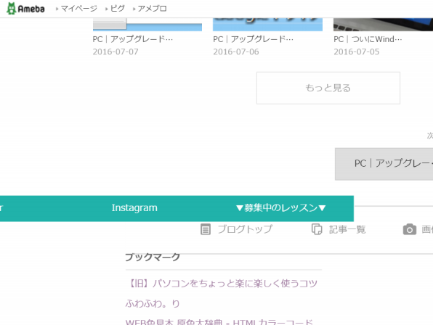433x325 pixels.
Task: Open the PC｜アップグレード… title dated 2016-07-07
Action: click(x=133, y=39)
